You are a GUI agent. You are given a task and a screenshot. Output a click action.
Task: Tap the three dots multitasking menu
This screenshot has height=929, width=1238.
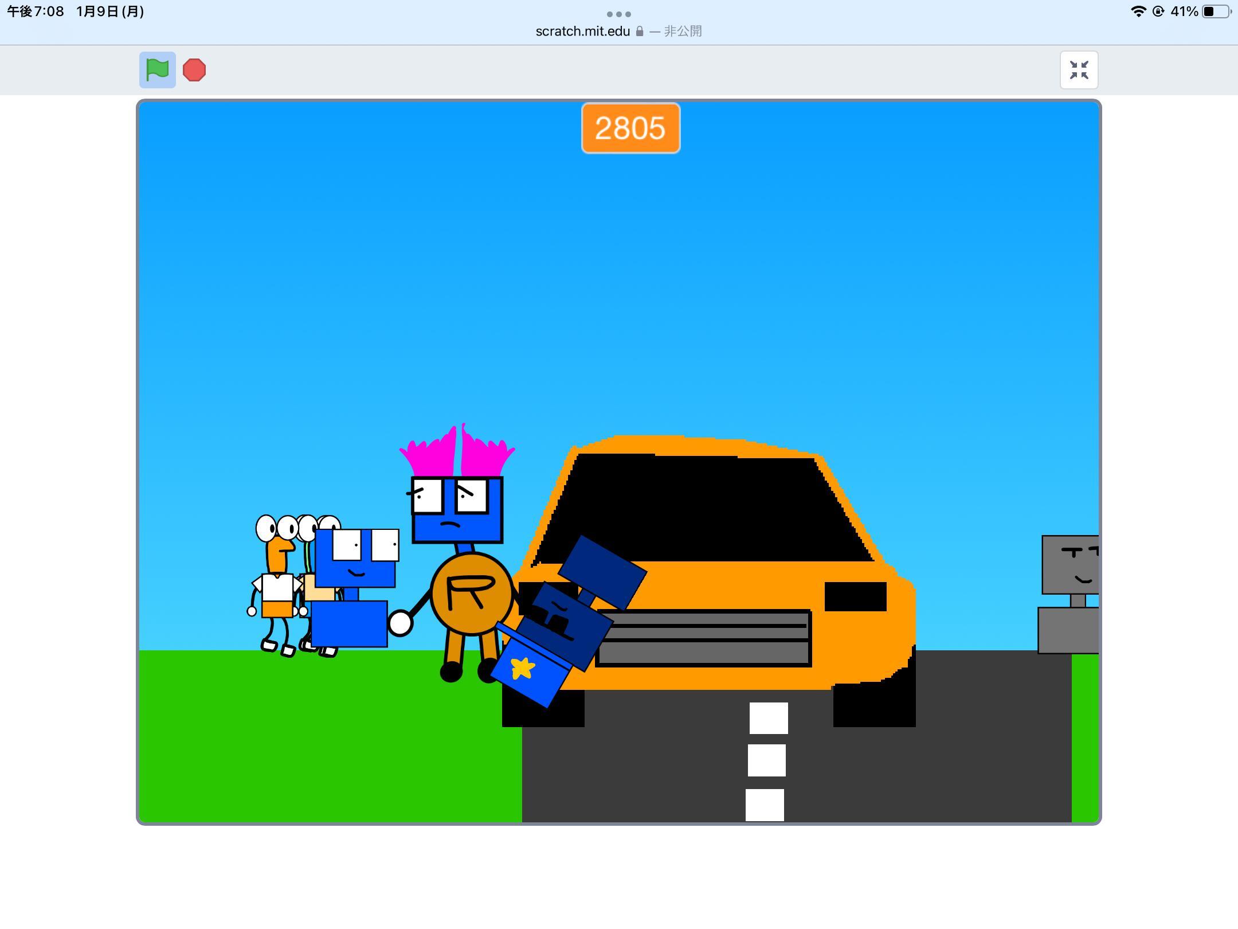[618, 14]
